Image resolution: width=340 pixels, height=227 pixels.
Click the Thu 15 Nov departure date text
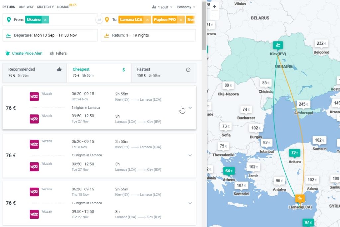[80, 195]
